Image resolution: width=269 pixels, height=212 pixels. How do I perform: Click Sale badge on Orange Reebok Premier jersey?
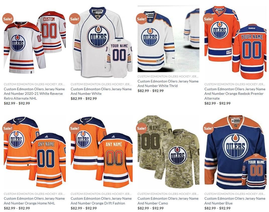[208, 19]
